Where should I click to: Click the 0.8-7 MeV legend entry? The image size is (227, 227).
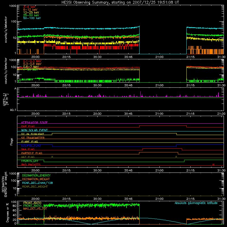click(x=31, y=67)
